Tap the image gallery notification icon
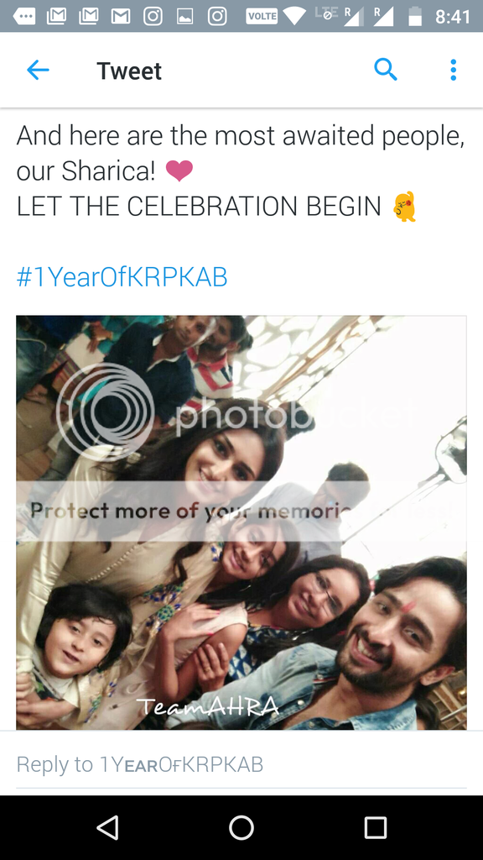483x860 pixels. [185, 17]
